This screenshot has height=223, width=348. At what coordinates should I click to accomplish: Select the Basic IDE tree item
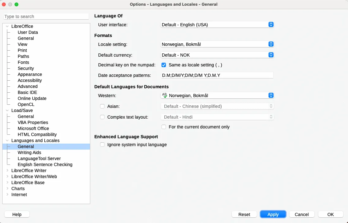[x=27, y=92]
